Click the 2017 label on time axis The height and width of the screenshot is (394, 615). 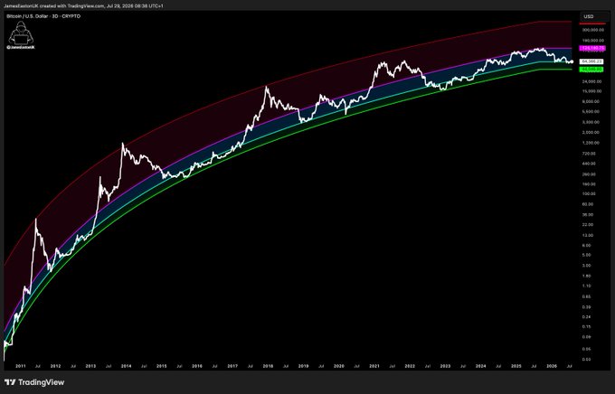tap(232, 366)
